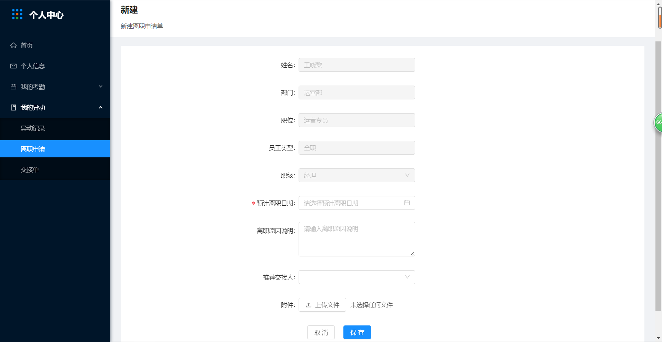
Task: Click scrollbar down arrow
Action: click(658, 338)
